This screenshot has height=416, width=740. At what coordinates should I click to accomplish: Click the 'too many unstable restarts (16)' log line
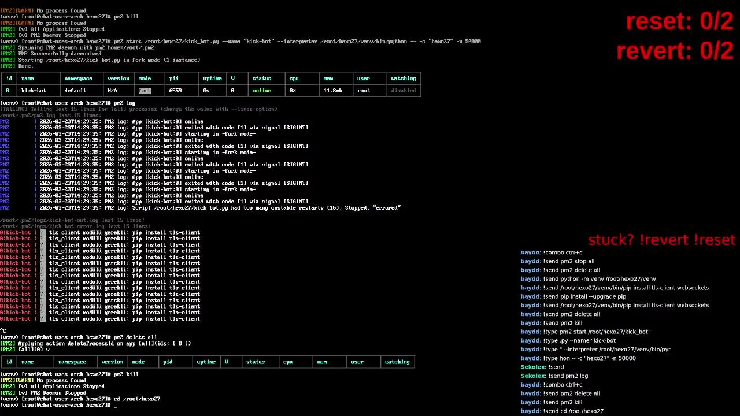click(200, 208)
